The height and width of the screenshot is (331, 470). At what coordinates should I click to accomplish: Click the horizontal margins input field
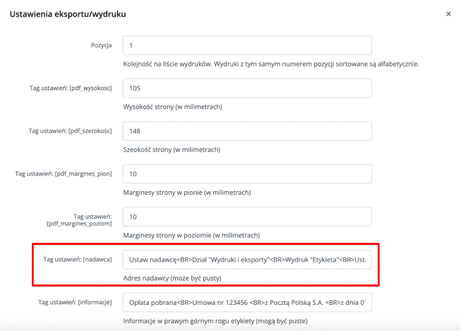click(247, 216)
